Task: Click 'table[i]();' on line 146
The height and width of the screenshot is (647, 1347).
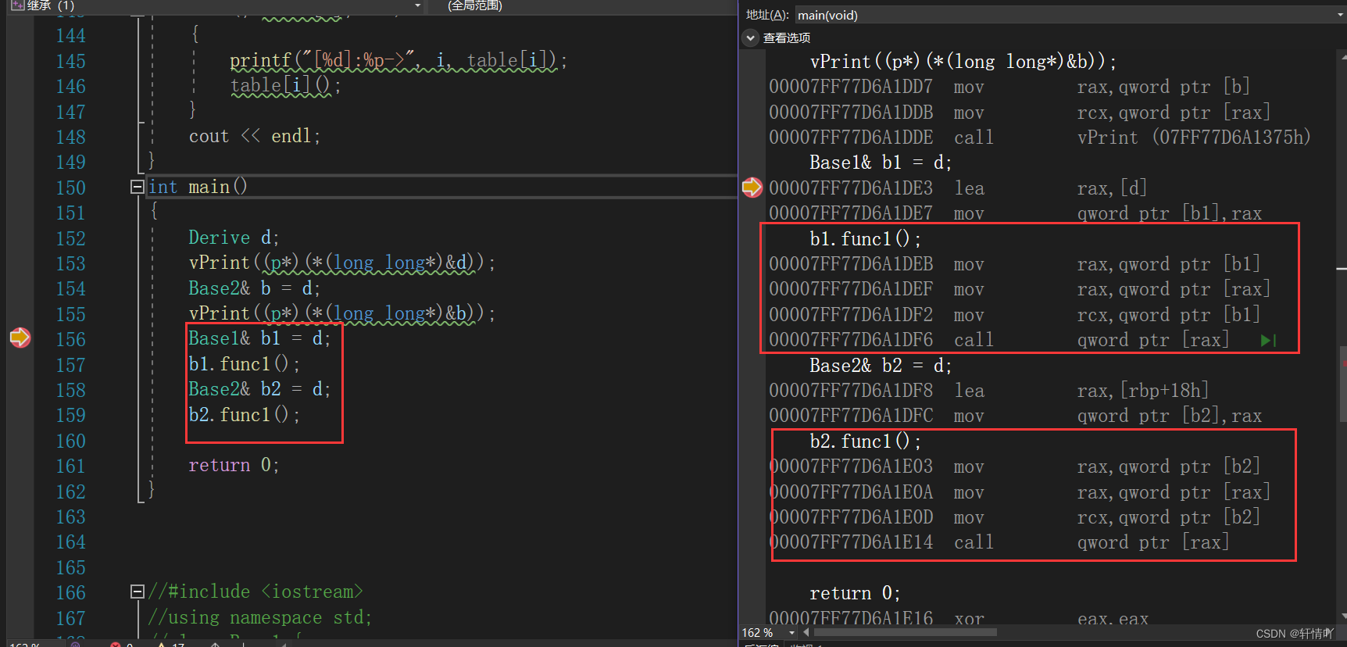Action: [286, 85]
